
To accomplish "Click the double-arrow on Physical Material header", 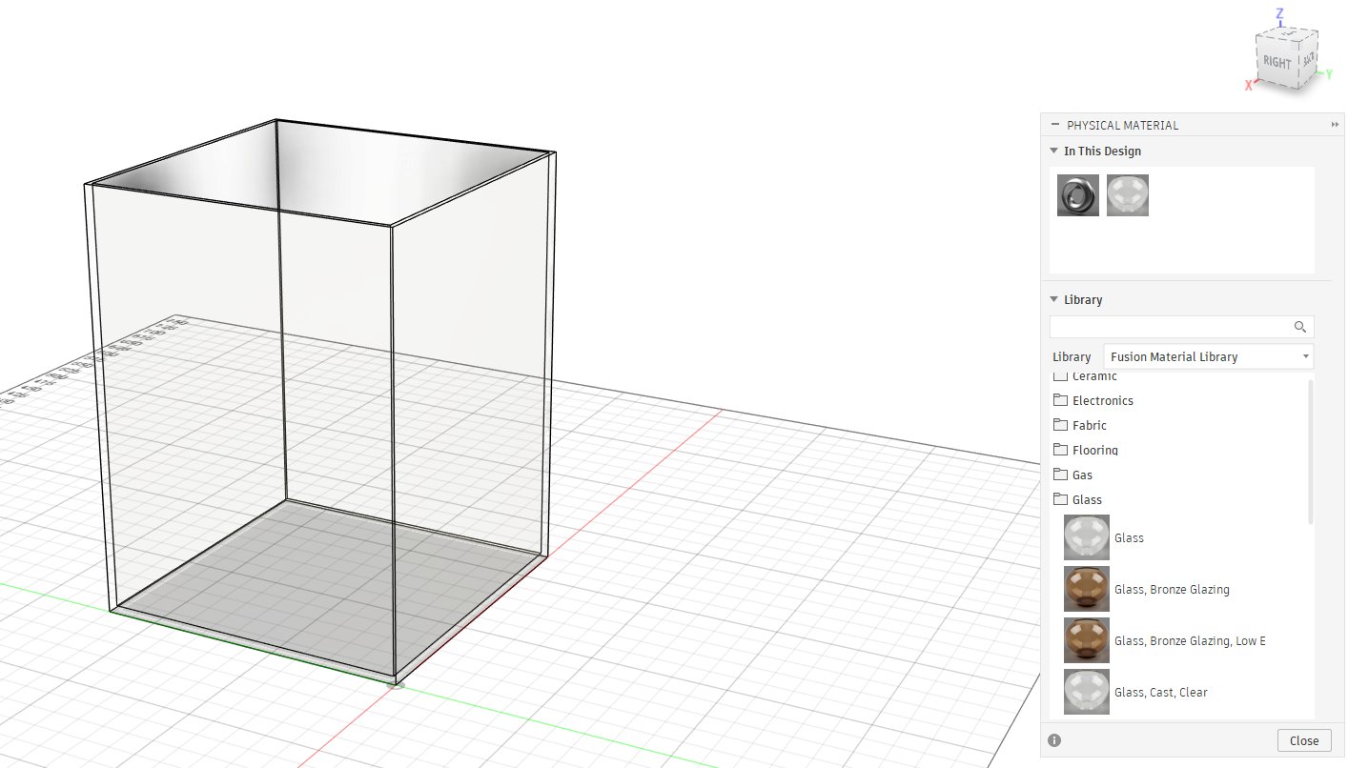I will coord(1335,124).
